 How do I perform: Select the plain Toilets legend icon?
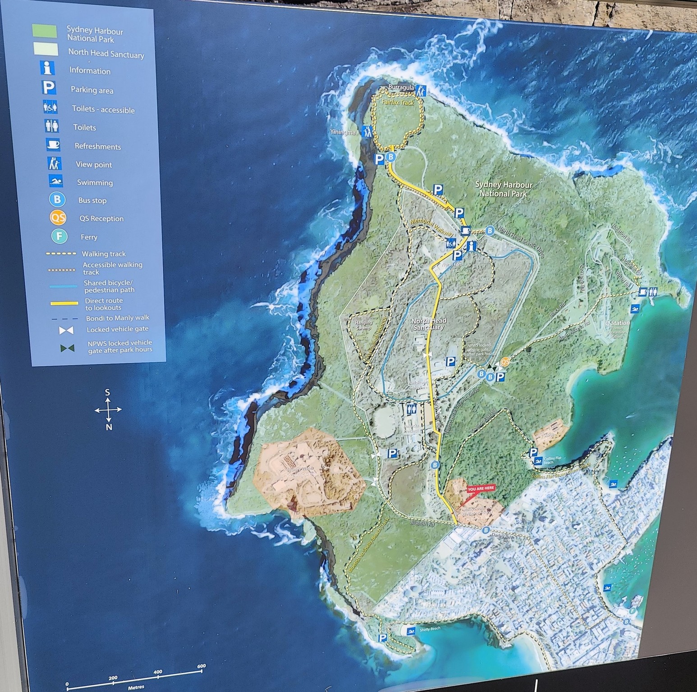(x=52, y=126)
